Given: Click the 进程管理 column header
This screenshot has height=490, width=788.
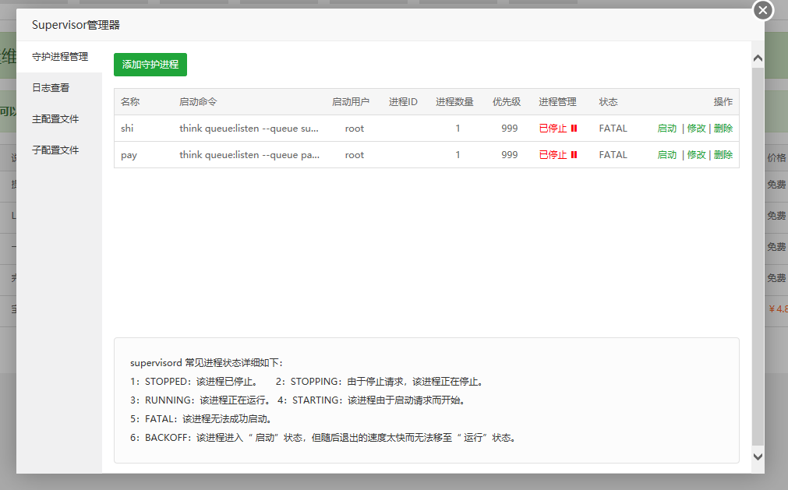Looking at the screenshot, I should point(557,102).
